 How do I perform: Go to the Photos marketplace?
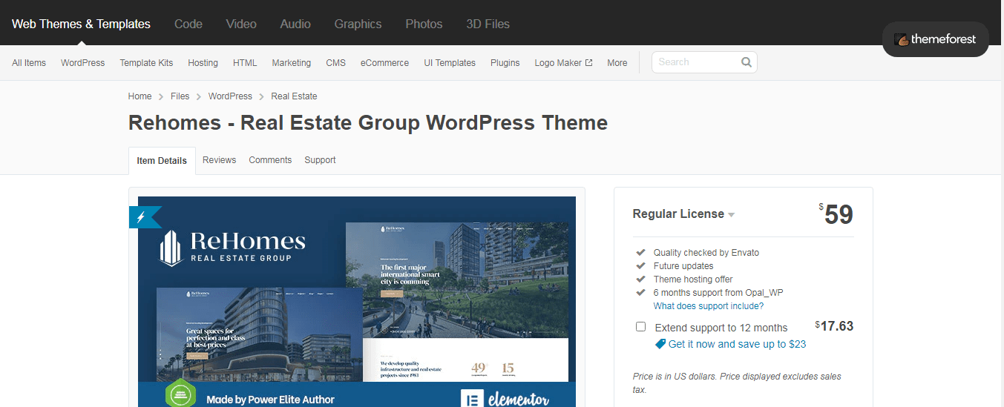click(424, 24)
